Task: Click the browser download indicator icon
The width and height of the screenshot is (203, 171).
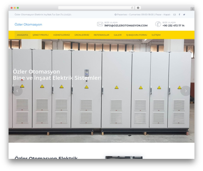Action: coord(138,8)
